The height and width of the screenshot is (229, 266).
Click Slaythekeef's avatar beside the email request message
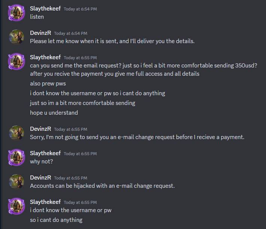17,61
